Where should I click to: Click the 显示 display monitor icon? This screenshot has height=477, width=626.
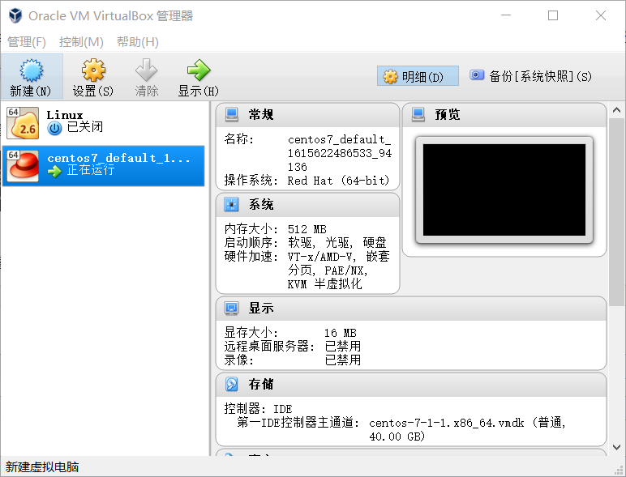[x=232, y=309]
